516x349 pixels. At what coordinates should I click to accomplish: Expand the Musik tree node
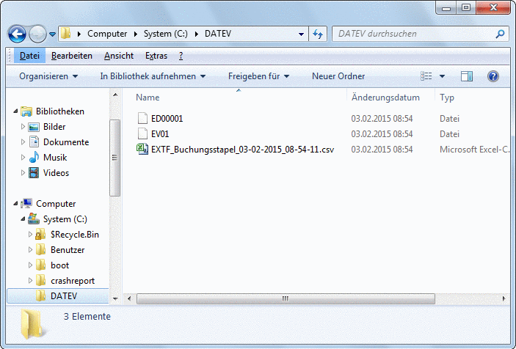pos(23,158)
